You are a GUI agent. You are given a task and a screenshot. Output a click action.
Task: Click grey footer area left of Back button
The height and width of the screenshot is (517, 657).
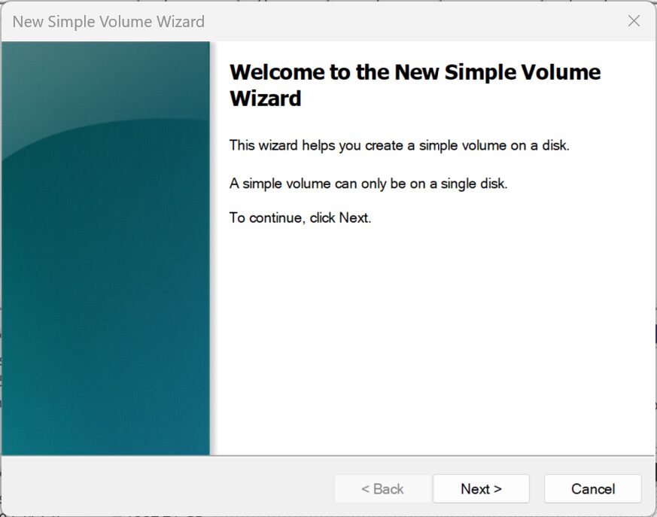[x=168, y=486]
